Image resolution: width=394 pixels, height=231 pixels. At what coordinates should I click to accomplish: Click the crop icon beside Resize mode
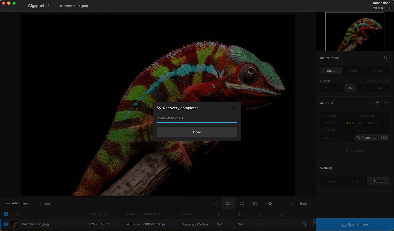point(385,58)
